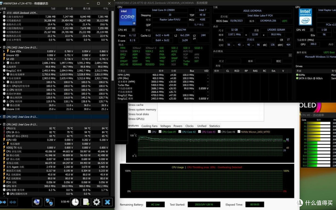336x210 pixels.
Task: Click the clock icon beside 已提交虚拟内存 row
Action: click(x=4, y=17)
